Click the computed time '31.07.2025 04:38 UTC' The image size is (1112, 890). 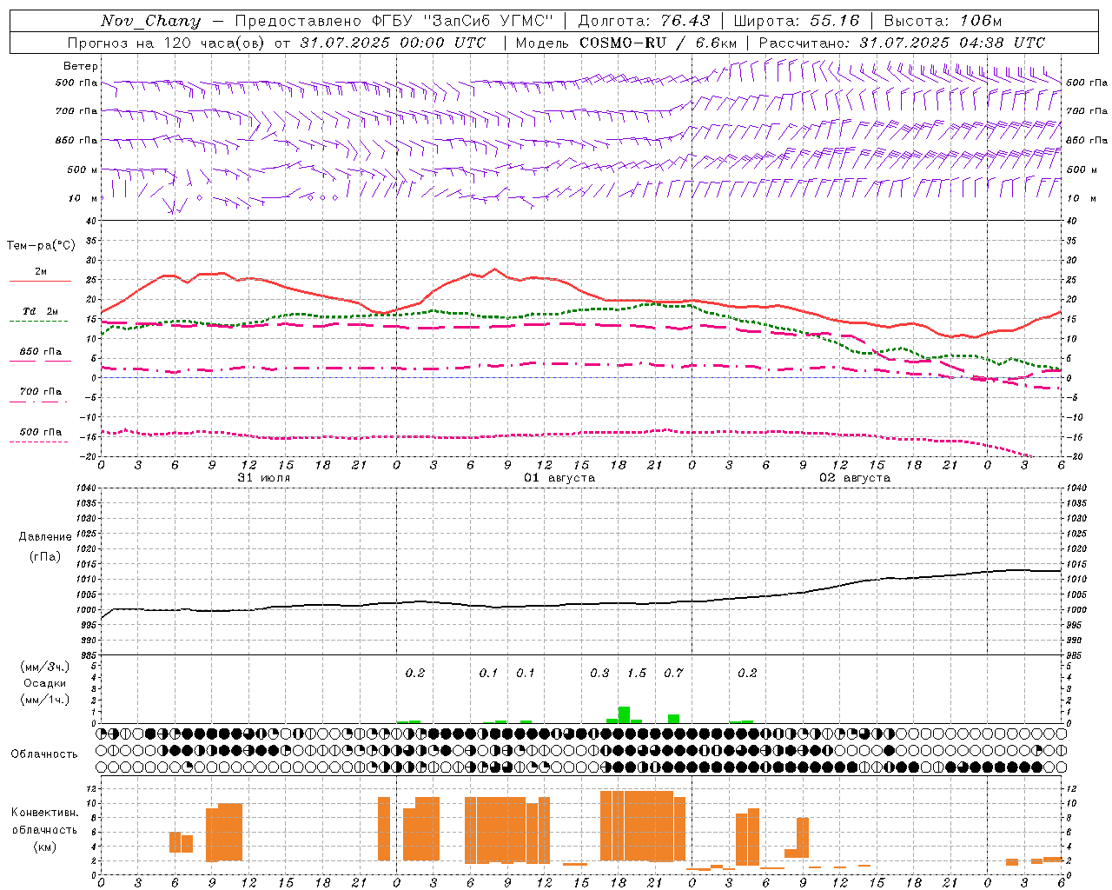click(953, 43)
